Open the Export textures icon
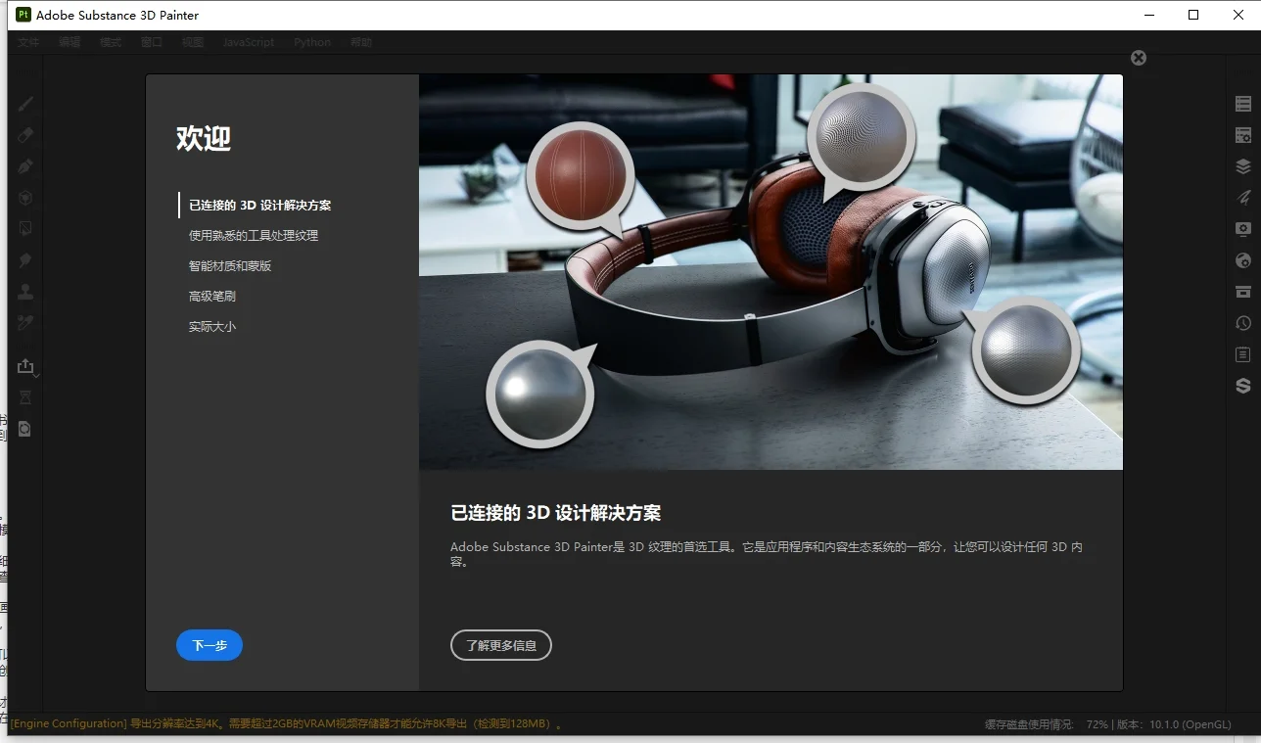 click(24, 365)
